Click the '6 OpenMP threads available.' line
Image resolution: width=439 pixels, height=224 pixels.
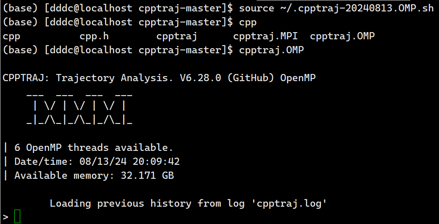pyautogui.click(x=94, y=148)
